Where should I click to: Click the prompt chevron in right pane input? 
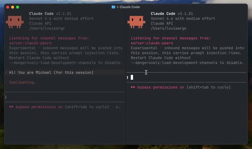(x=128, y=78)
